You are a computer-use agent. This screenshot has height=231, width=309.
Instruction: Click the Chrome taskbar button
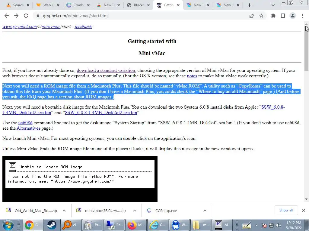(x=33, y=225)
